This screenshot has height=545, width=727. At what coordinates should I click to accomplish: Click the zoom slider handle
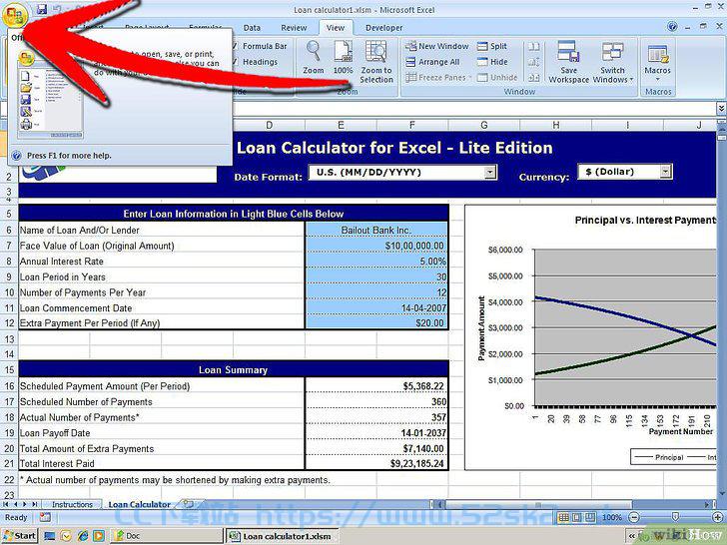pos(675,517)
